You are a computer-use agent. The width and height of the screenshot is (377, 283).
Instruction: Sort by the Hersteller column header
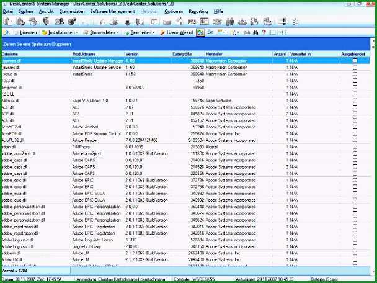[x=239, y=54]
